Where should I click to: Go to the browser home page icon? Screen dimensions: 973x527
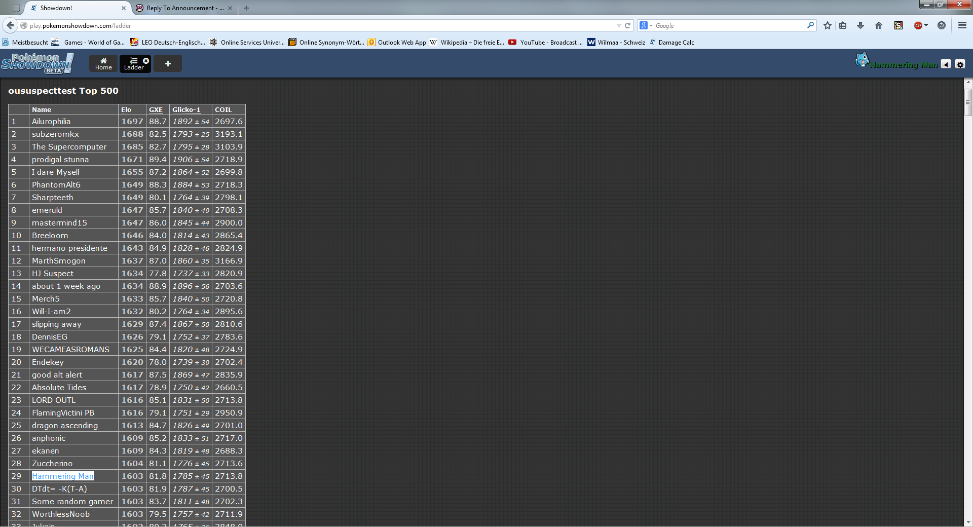point(879,25)
